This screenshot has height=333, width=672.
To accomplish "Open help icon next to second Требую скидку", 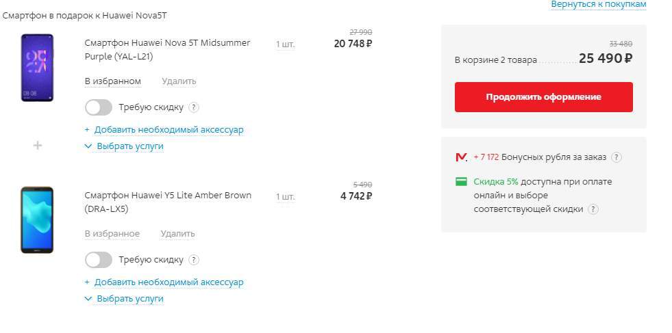I will [x=194, y=260].
